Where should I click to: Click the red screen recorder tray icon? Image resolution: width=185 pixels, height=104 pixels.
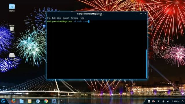[153, 101]
